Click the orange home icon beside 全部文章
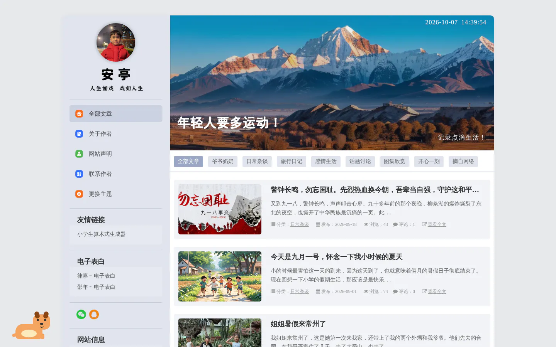This screenshot has width=556, height=347. click(79, 114)
